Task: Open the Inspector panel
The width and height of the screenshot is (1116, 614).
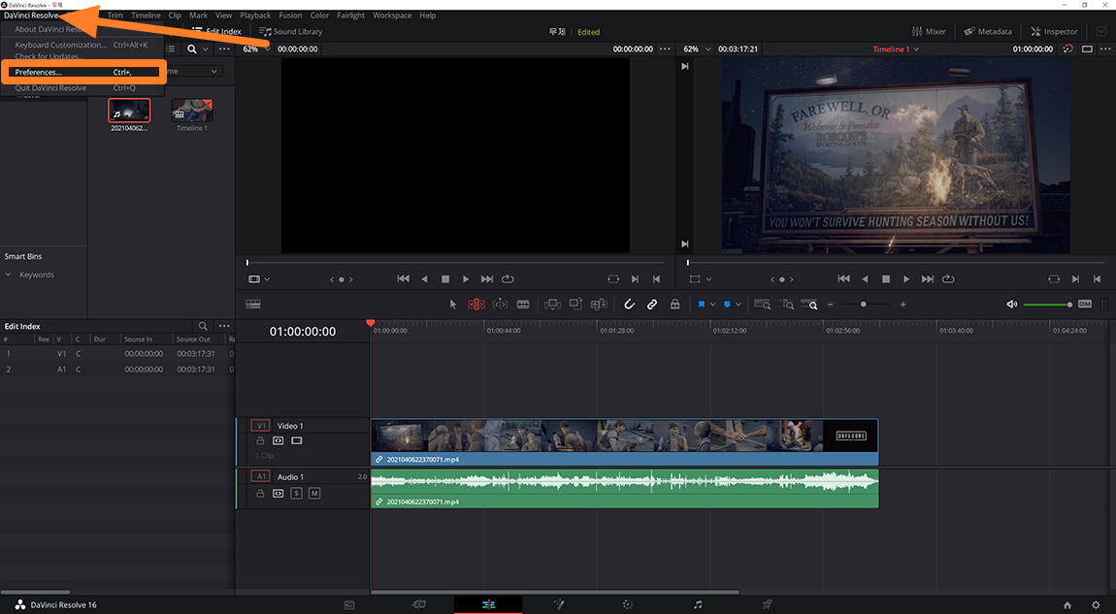Action: click(1054, 31)
